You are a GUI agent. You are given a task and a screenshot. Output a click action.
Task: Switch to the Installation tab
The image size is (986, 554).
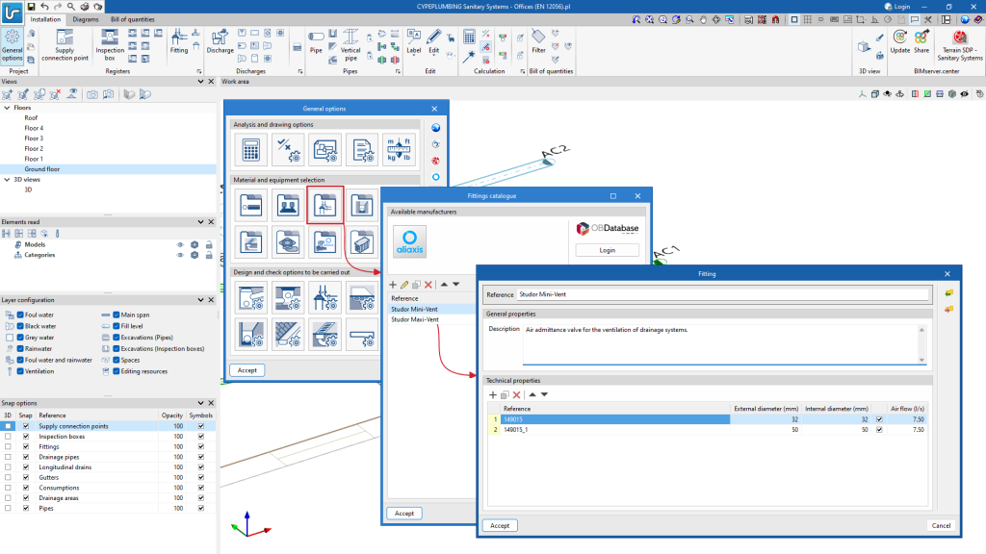tap(46, 19)
